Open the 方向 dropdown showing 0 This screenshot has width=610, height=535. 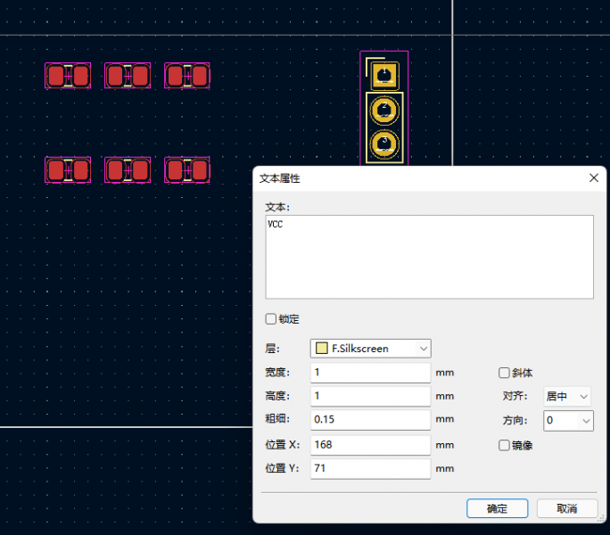pyautogui.click(x=568, y=421)
